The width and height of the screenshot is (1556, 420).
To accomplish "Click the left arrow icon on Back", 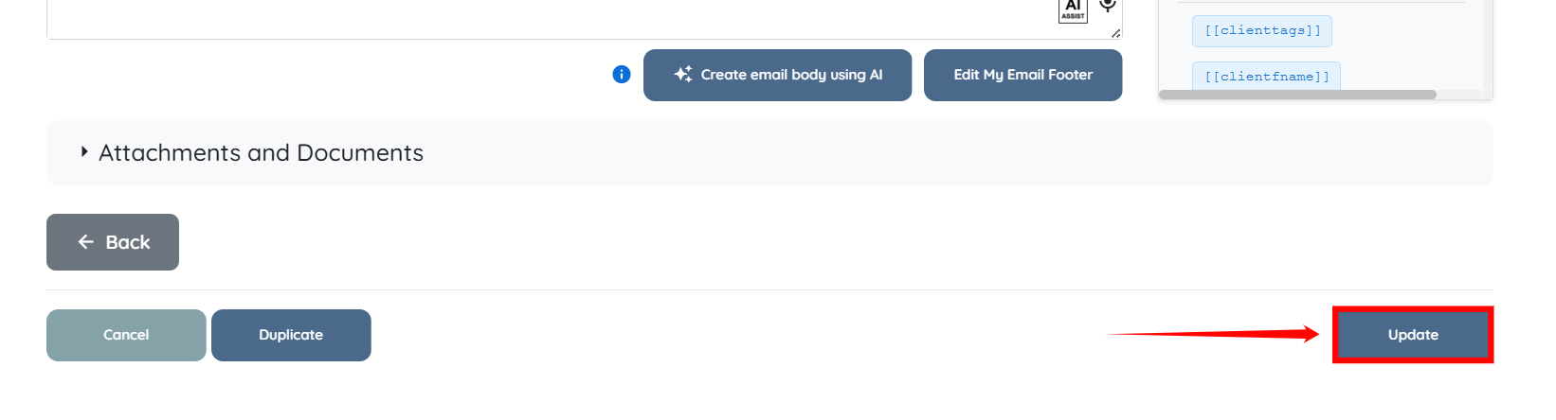I will coord(85,242).
